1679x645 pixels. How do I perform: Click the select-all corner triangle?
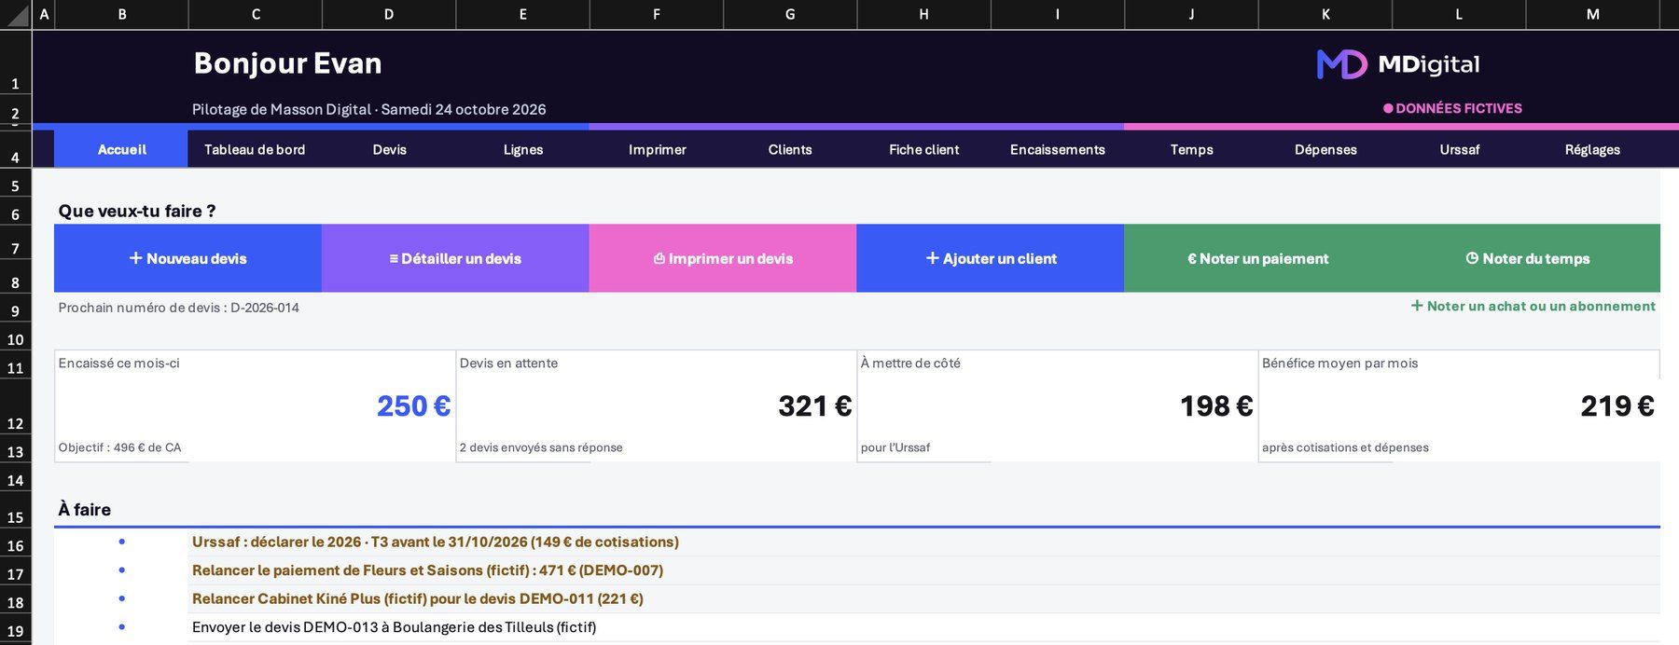[16, 15]
